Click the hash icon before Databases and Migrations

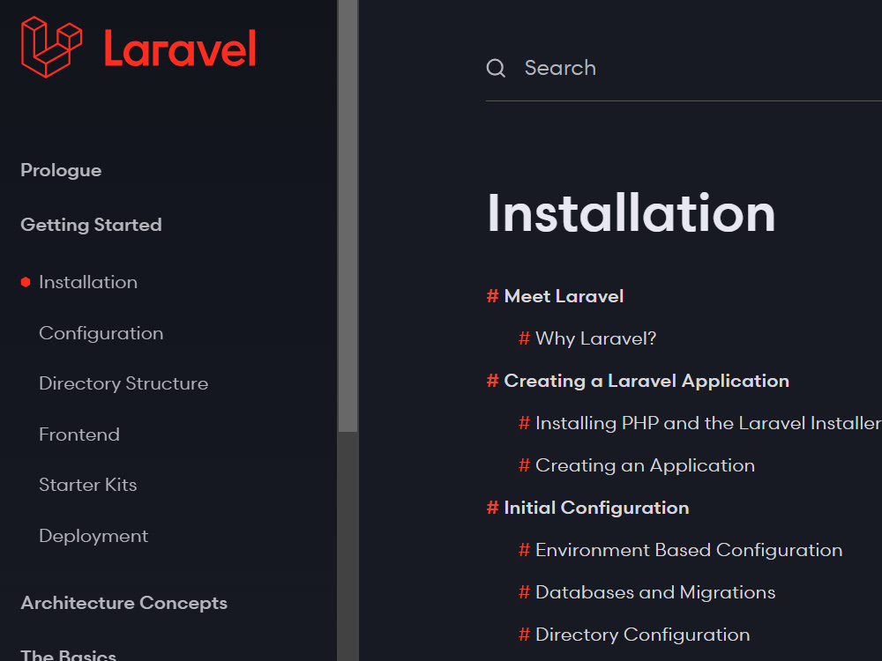(x=524, y=592)
